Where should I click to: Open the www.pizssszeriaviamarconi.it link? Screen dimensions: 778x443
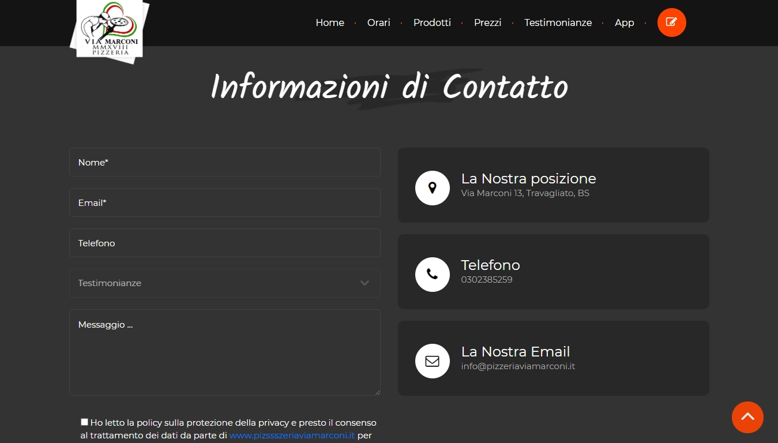(x=292, y=436)
